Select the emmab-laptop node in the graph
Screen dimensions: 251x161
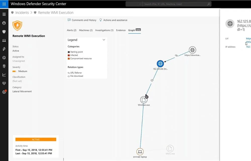(140, 152)
